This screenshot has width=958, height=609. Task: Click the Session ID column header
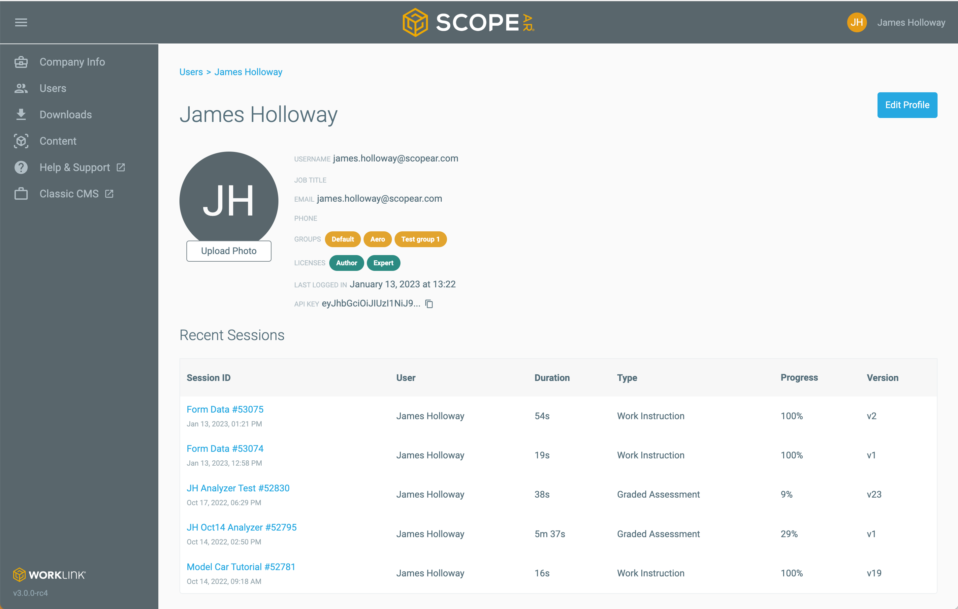[208, 378]
